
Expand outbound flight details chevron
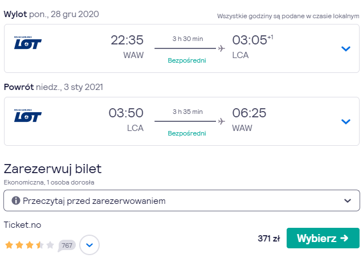point(346,48)
